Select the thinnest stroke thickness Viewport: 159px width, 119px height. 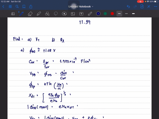[127, 14]
